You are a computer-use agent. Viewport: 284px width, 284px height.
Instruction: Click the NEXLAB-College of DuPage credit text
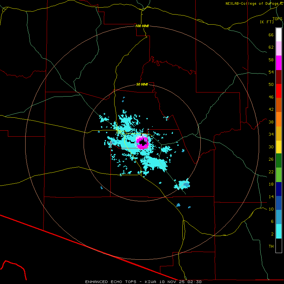coord(252,3)
